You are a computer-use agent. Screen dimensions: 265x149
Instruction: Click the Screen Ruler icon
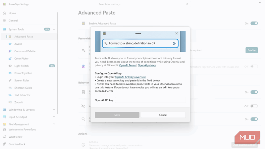point(10,80)
